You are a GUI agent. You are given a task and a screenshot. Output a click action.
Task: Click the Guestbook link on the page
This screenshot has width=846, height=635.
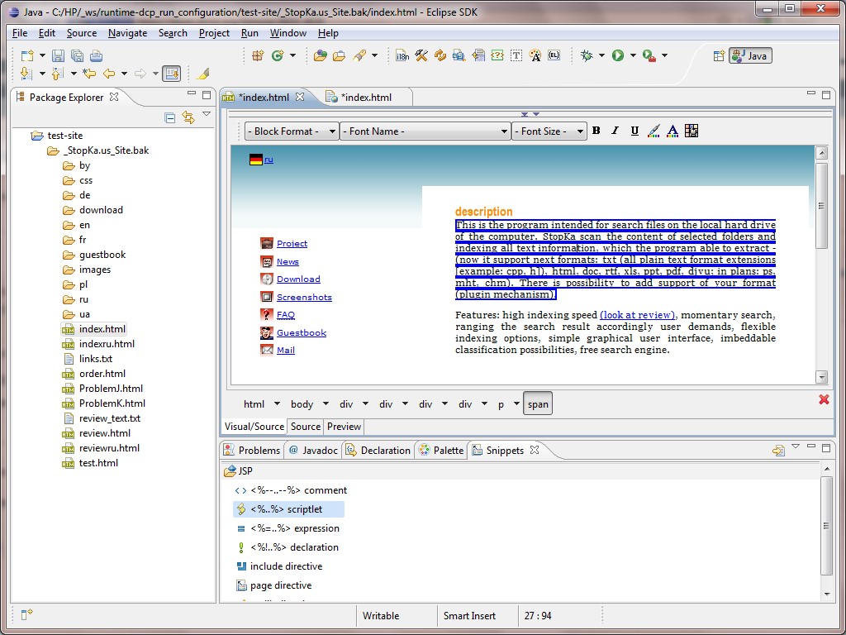coord(302,332)
